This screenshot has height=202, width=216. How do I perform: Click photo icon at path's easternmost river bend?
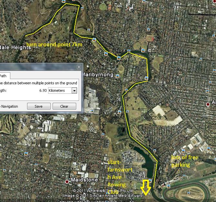tap(146, 78)
